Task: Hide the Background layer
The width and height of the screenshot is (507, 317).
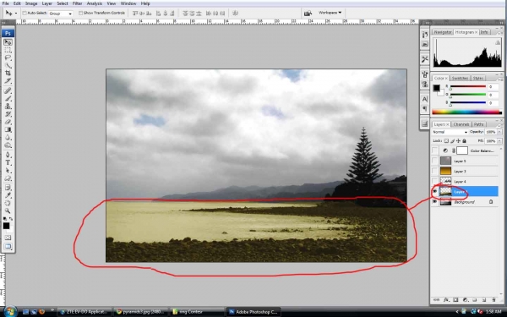Action: click(435, 202)
